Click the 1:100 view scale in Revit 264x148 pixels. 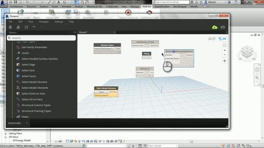(59, 141)
